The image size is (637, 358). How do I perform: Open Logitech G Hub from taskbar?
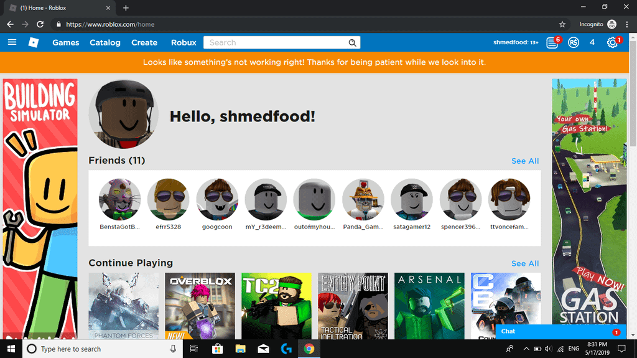pos(286,349)
